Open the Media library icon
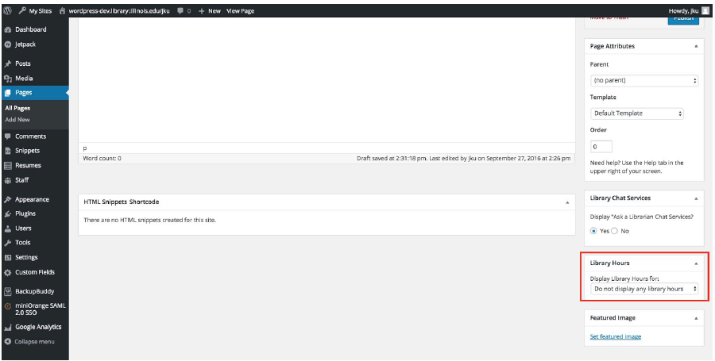The image size is (715, 361). 8,79
